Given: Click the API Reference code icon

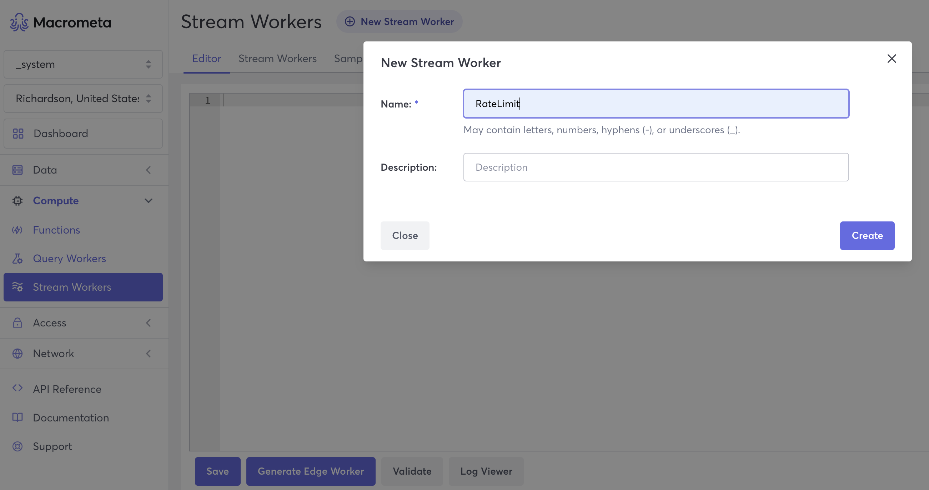Looking at the screenshot, I should click(17, 388).
